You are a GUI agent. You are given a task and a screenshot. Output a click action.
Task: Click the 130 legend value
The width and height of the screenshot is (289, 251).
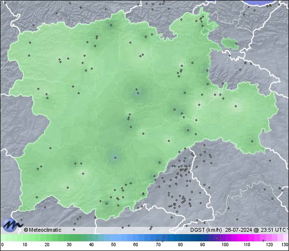(x=285, y=245)
